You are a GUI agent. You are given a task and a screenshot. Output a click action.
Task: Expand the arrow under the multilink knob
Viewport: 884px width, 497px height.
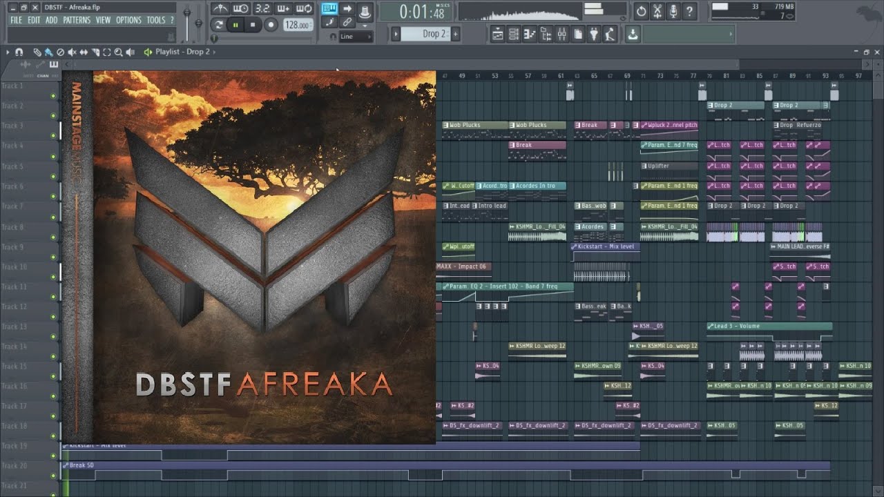coord(365,26)
